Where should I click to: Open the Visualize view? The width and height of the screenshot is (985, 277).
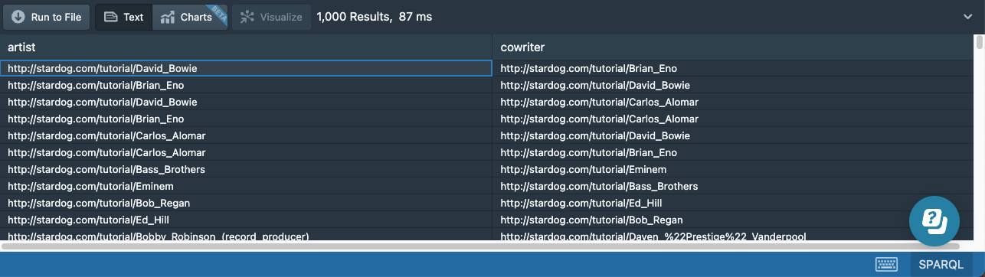(271, 17)
